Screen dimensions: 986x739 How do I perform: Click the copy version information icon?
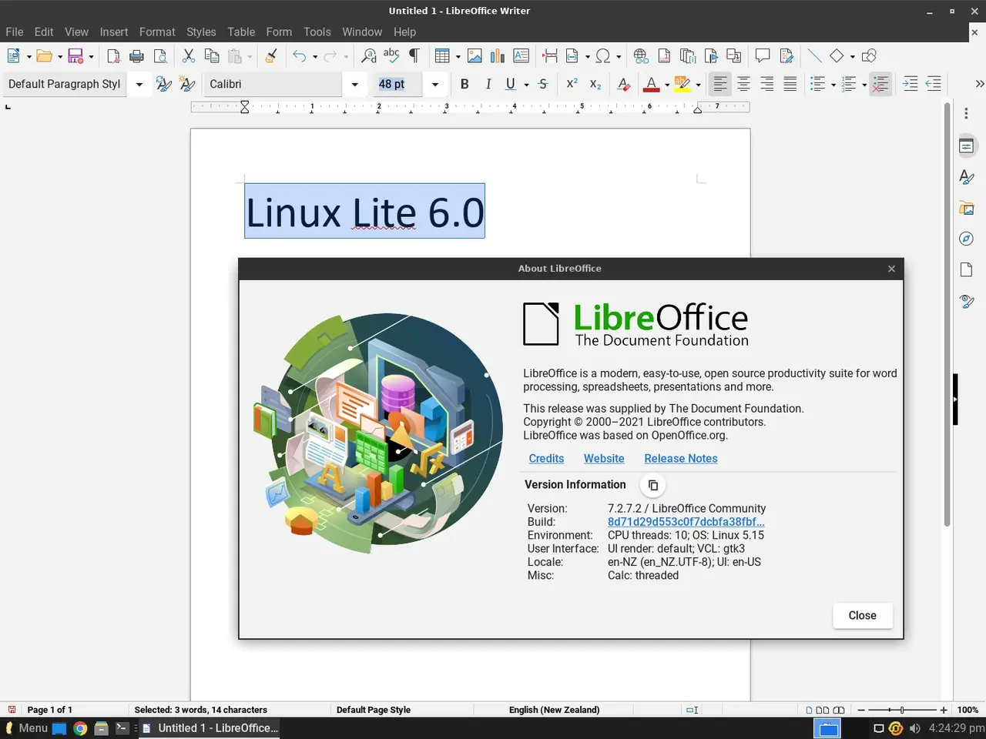[652, 485]
